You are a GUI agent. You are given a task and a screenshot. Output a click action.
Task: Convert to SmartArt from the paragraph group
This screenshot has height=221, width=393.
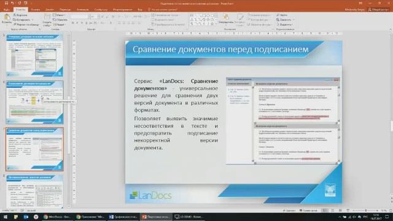tap(168, 25)
